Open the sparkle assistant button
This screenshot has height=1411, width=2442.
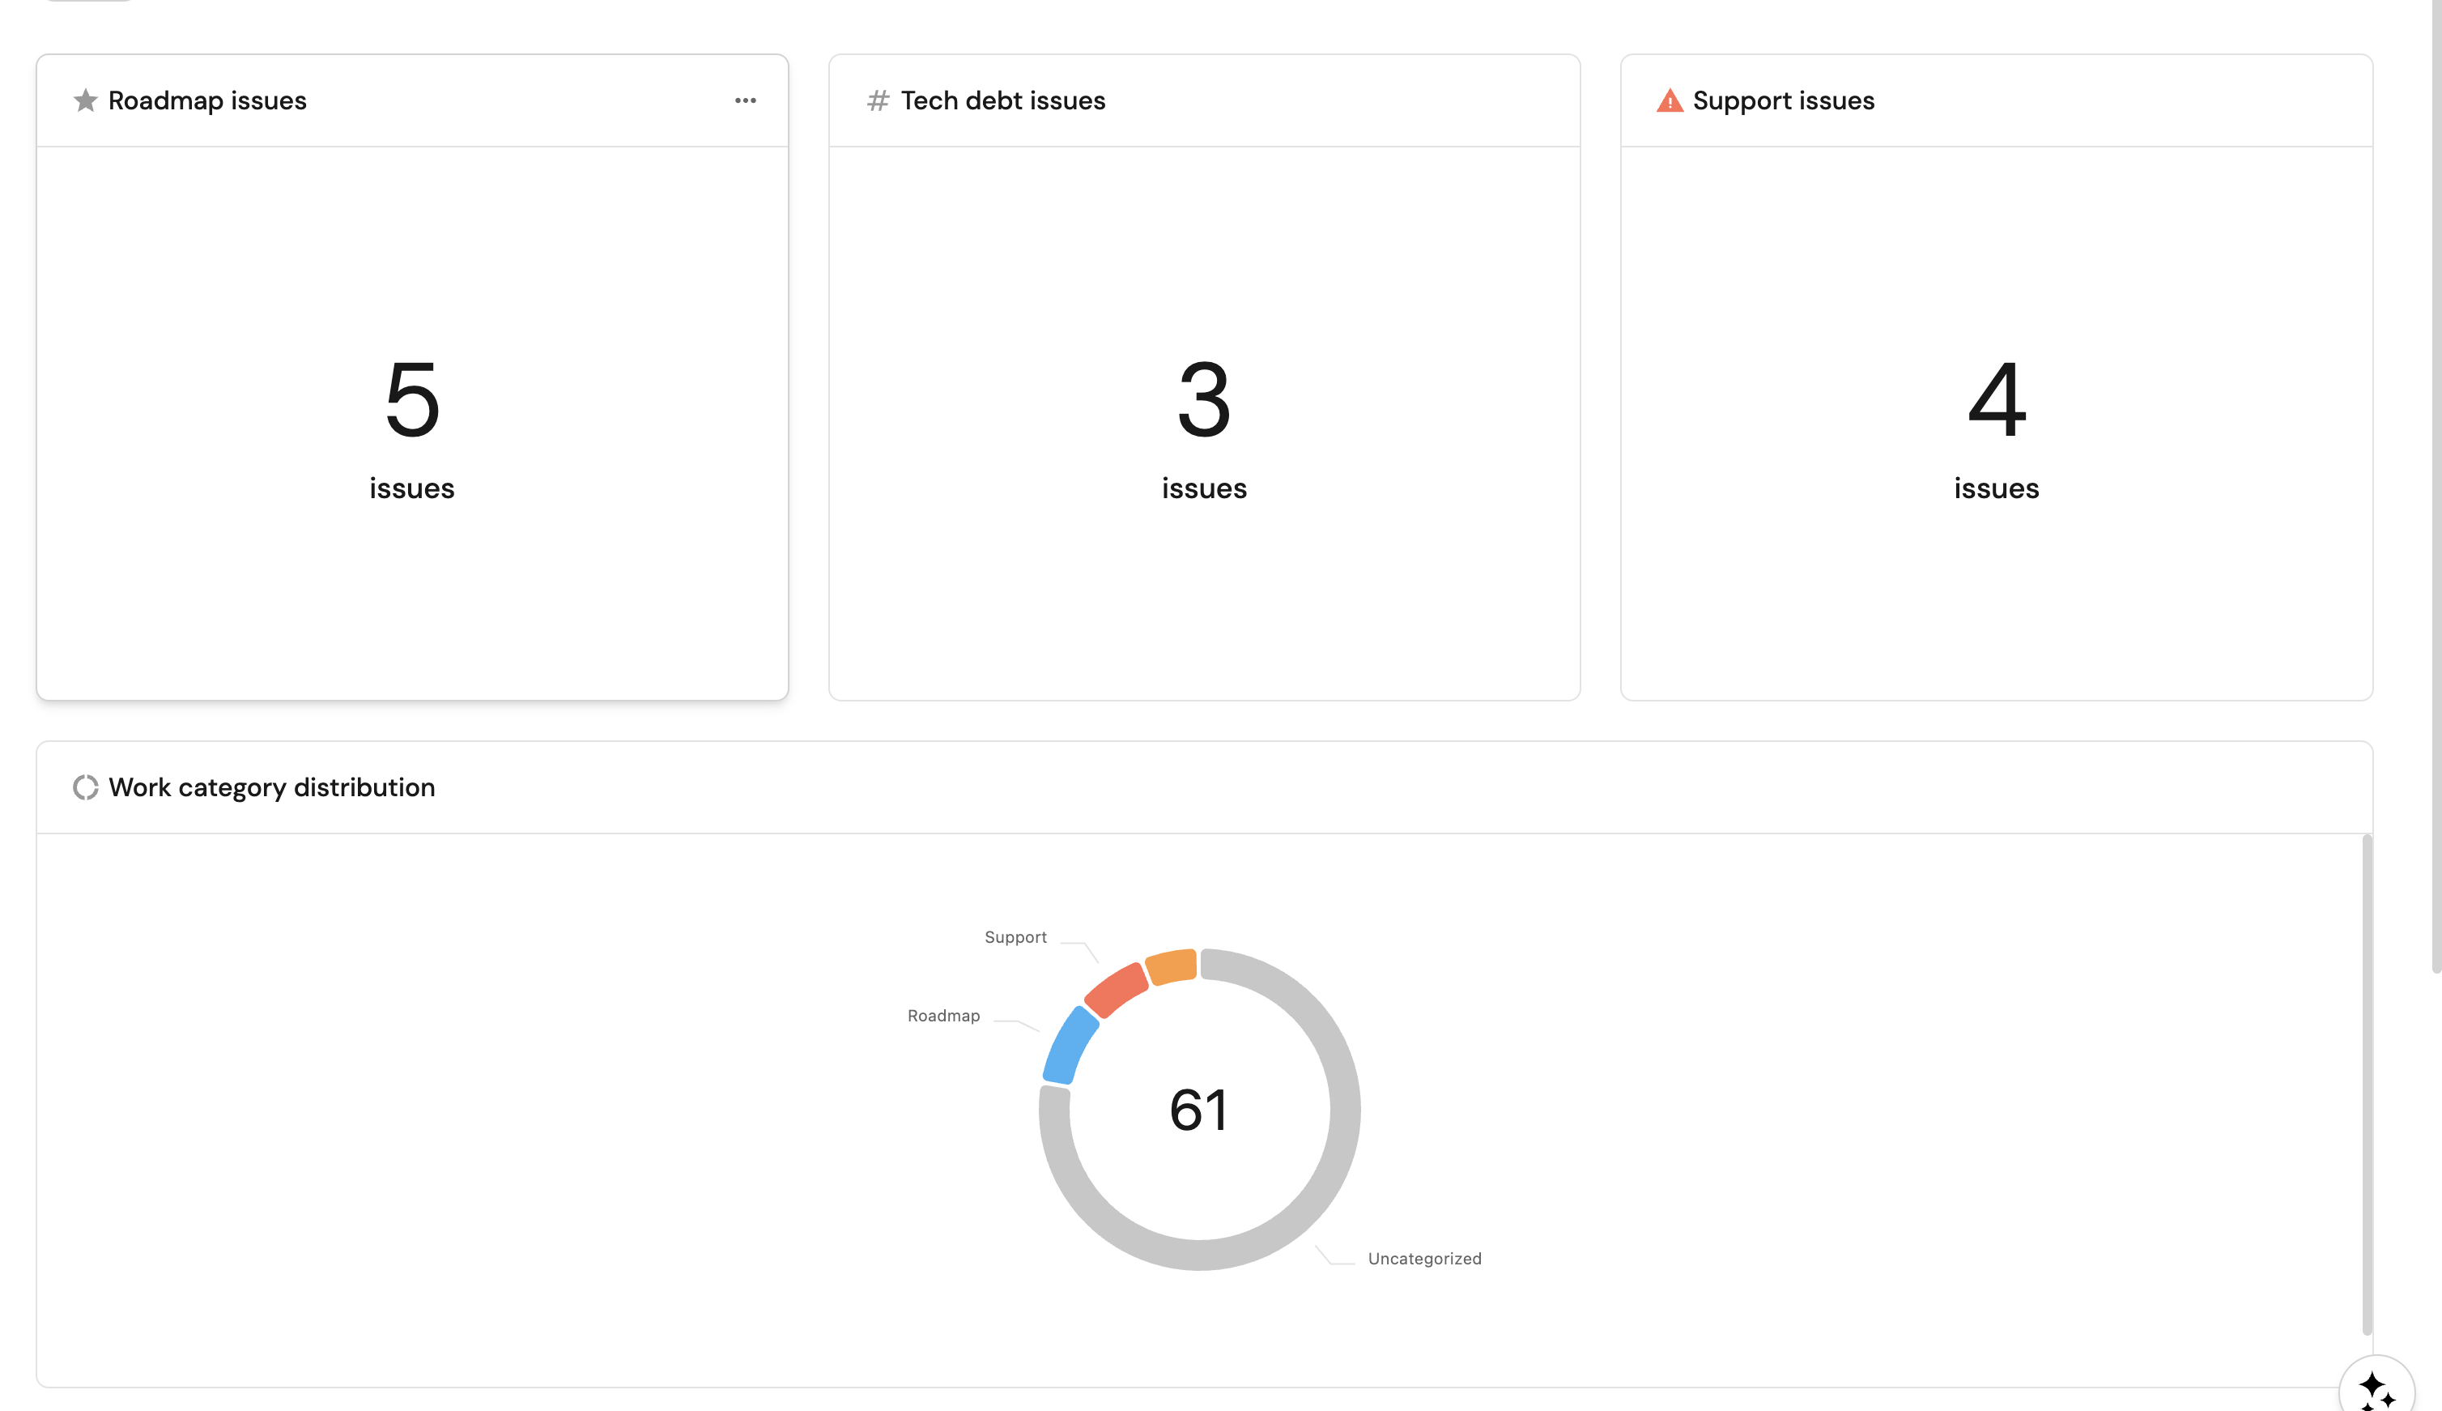2375,1390
